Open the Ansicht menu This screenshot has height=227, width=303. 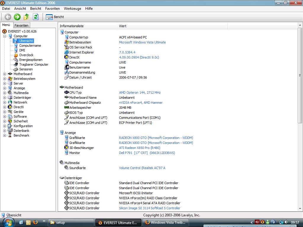pyautogui.click(x=20, y=9)
